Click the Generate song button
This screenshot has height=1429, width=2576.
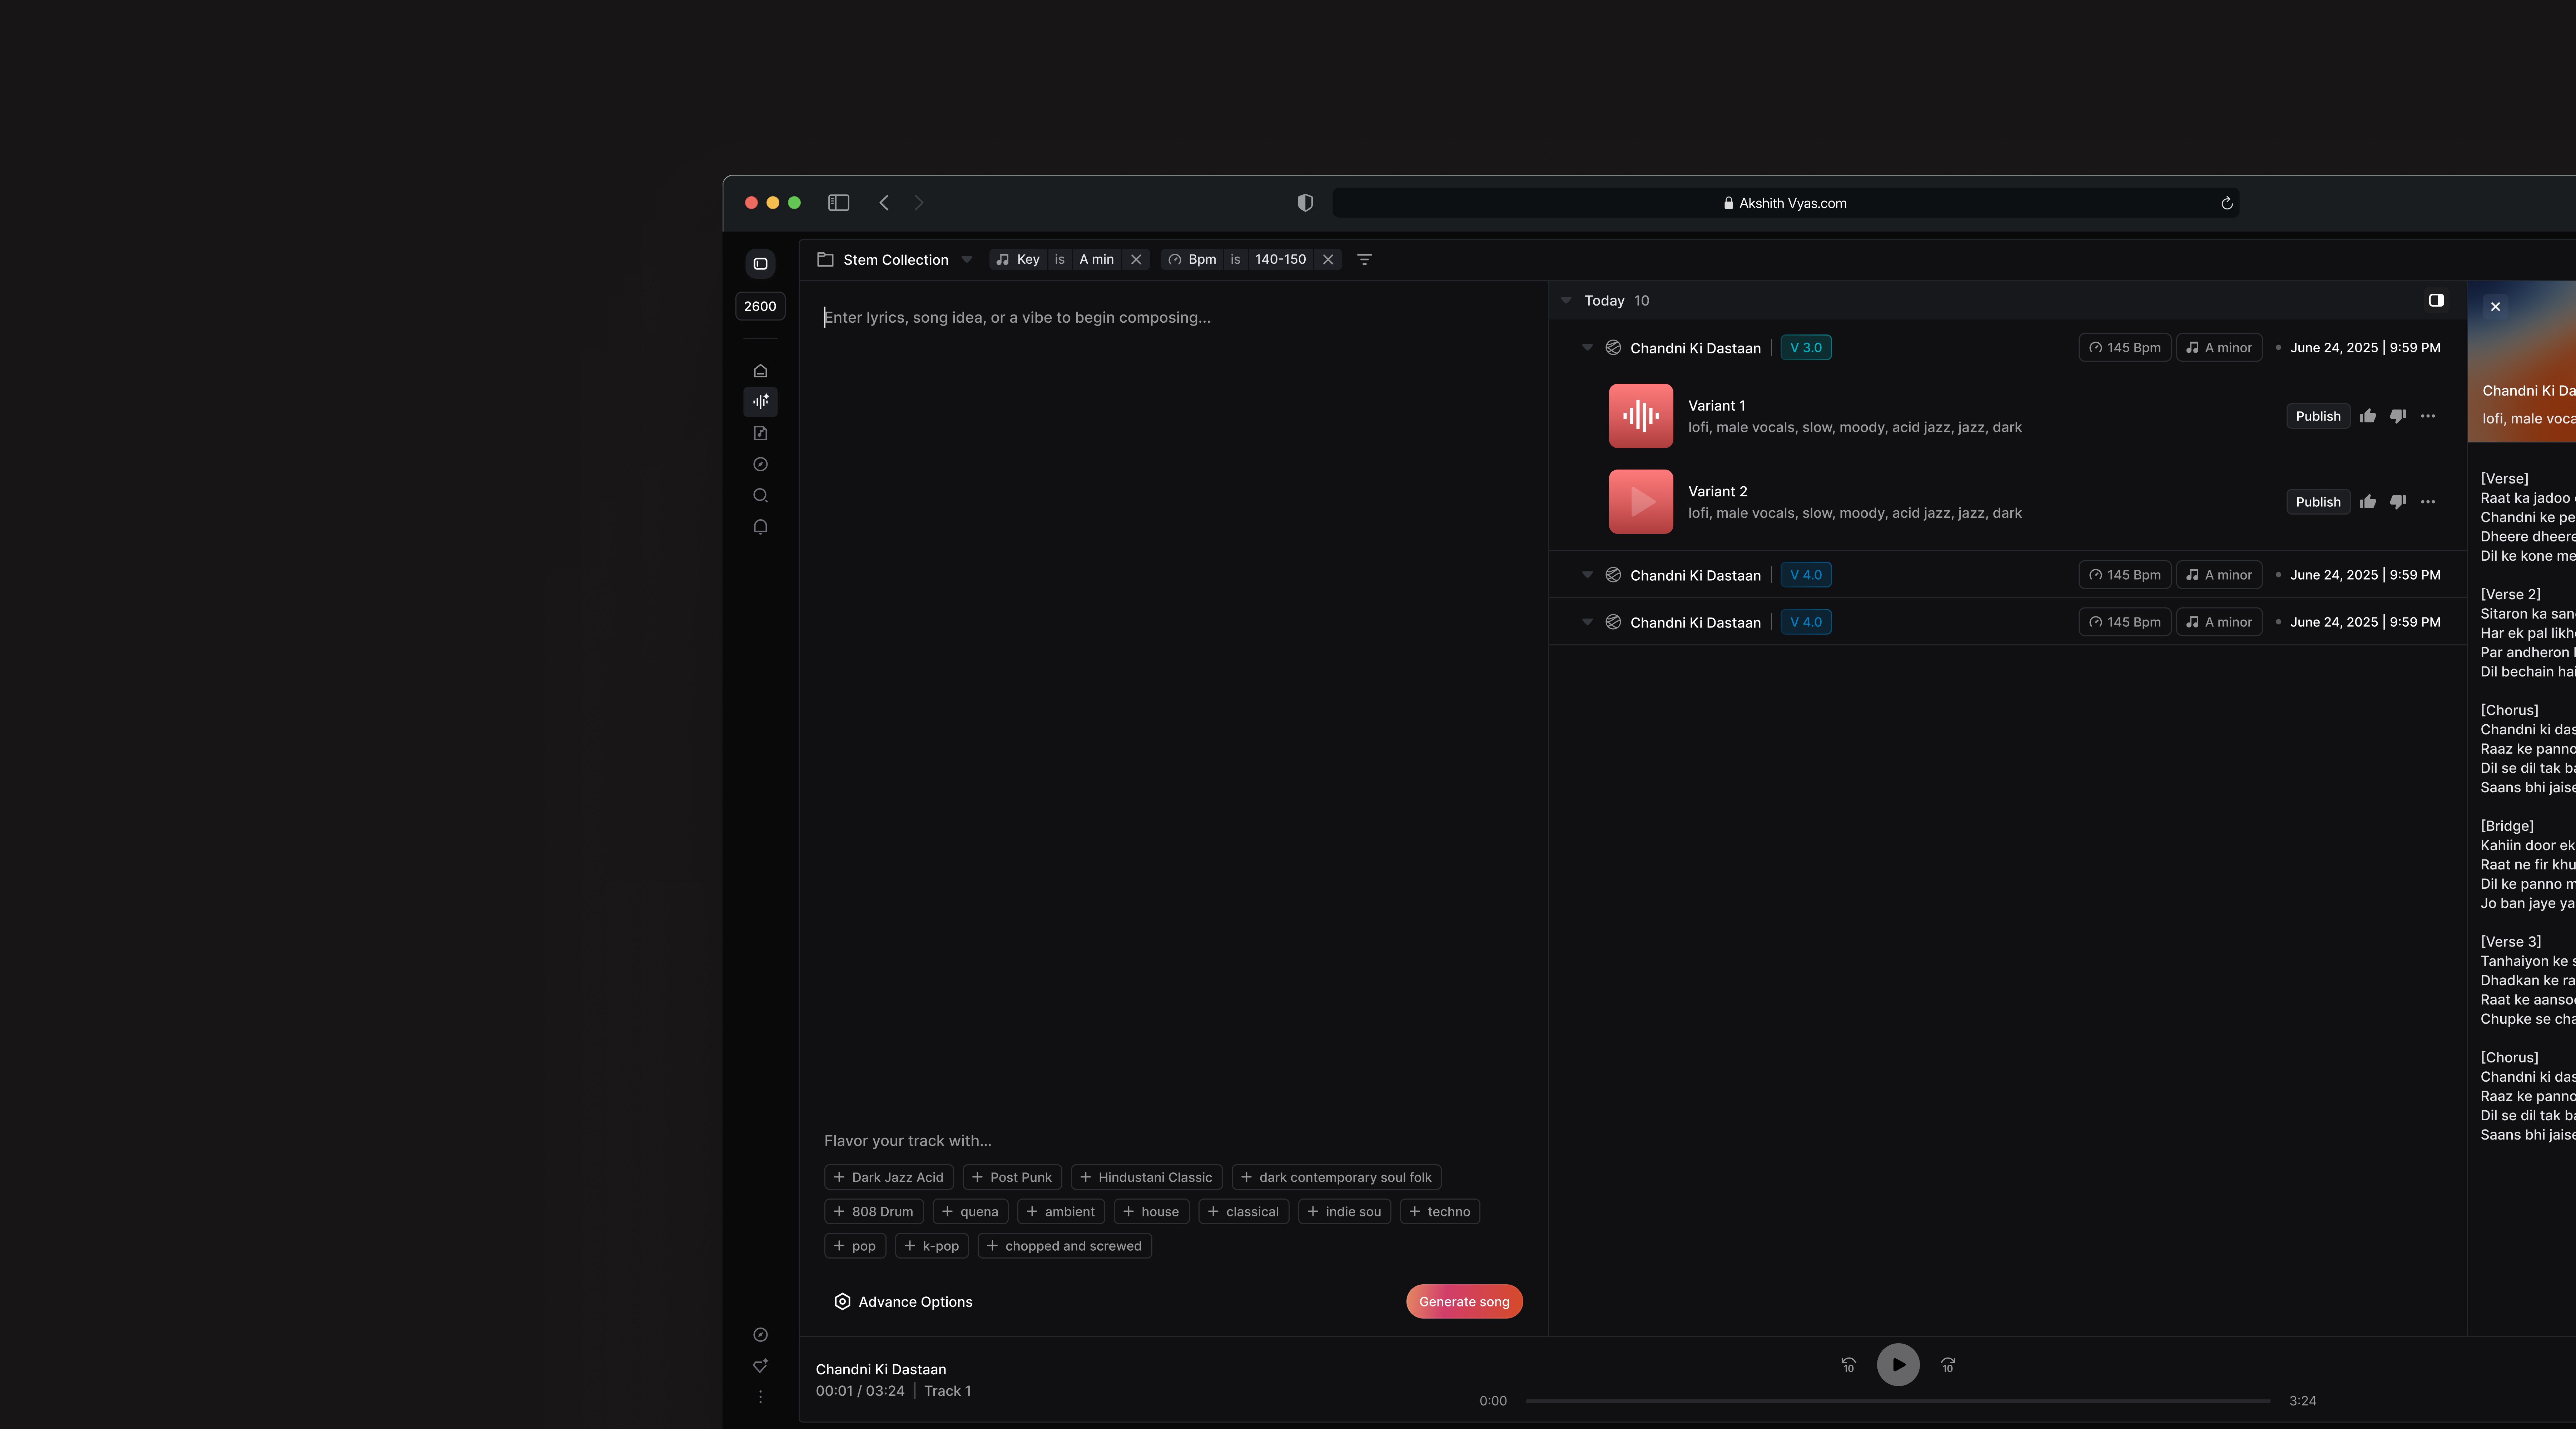click(1464, 1301)
